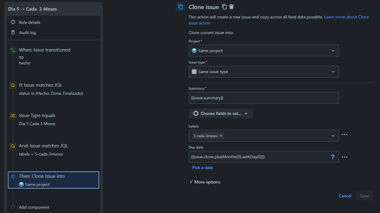This screenshot has height=213, width=380.
Task: Click the Due date smart value field
Action: click(264, 157)
